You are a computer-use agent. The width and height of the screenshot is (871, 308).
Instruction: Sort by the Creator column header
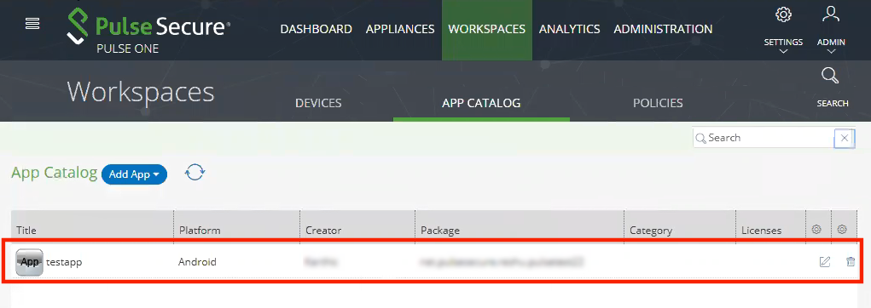coord(323,231)
